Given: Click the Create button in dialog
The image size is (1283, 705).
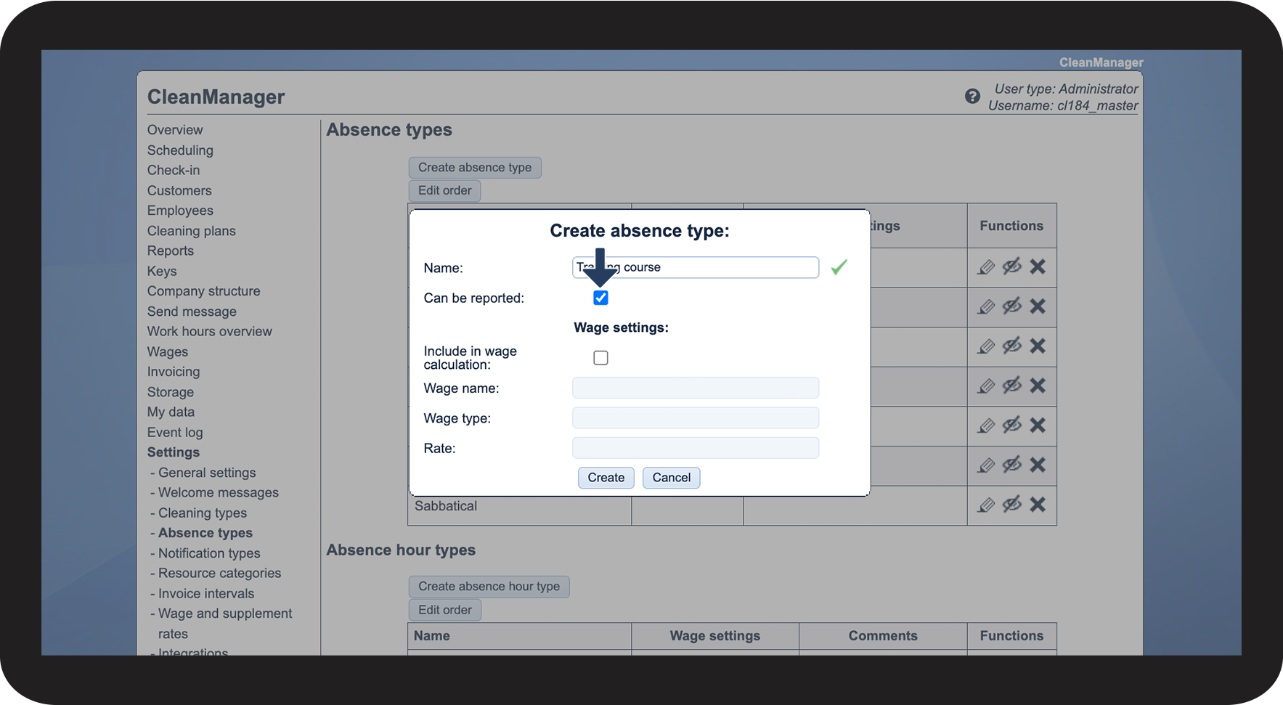Looking at the screenshot, I should click(606, 478).
